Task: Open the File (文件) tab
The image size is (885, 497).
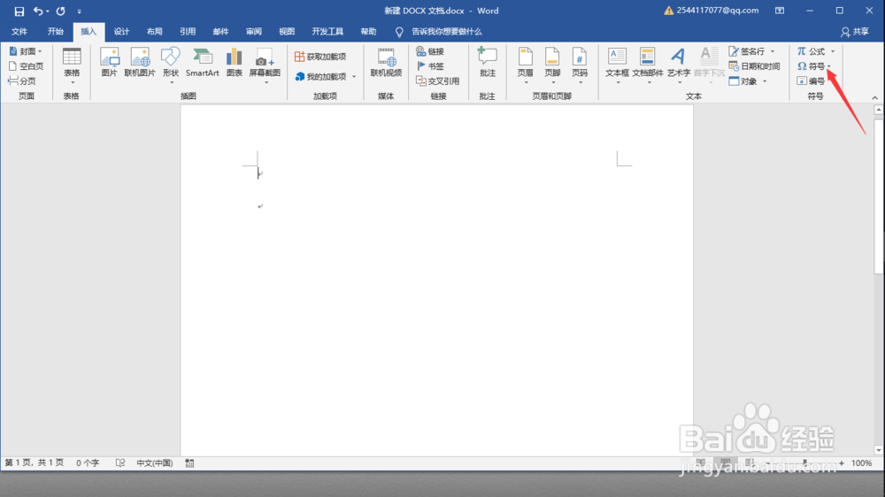Action: pyautogui.click(x=19, y=32)
